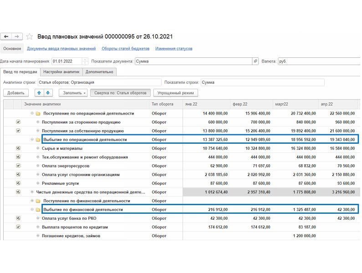Image resolution: width=362 pixels, height=273 pixels.
Task: Click the Аналитики строки field
Action: 100,82
